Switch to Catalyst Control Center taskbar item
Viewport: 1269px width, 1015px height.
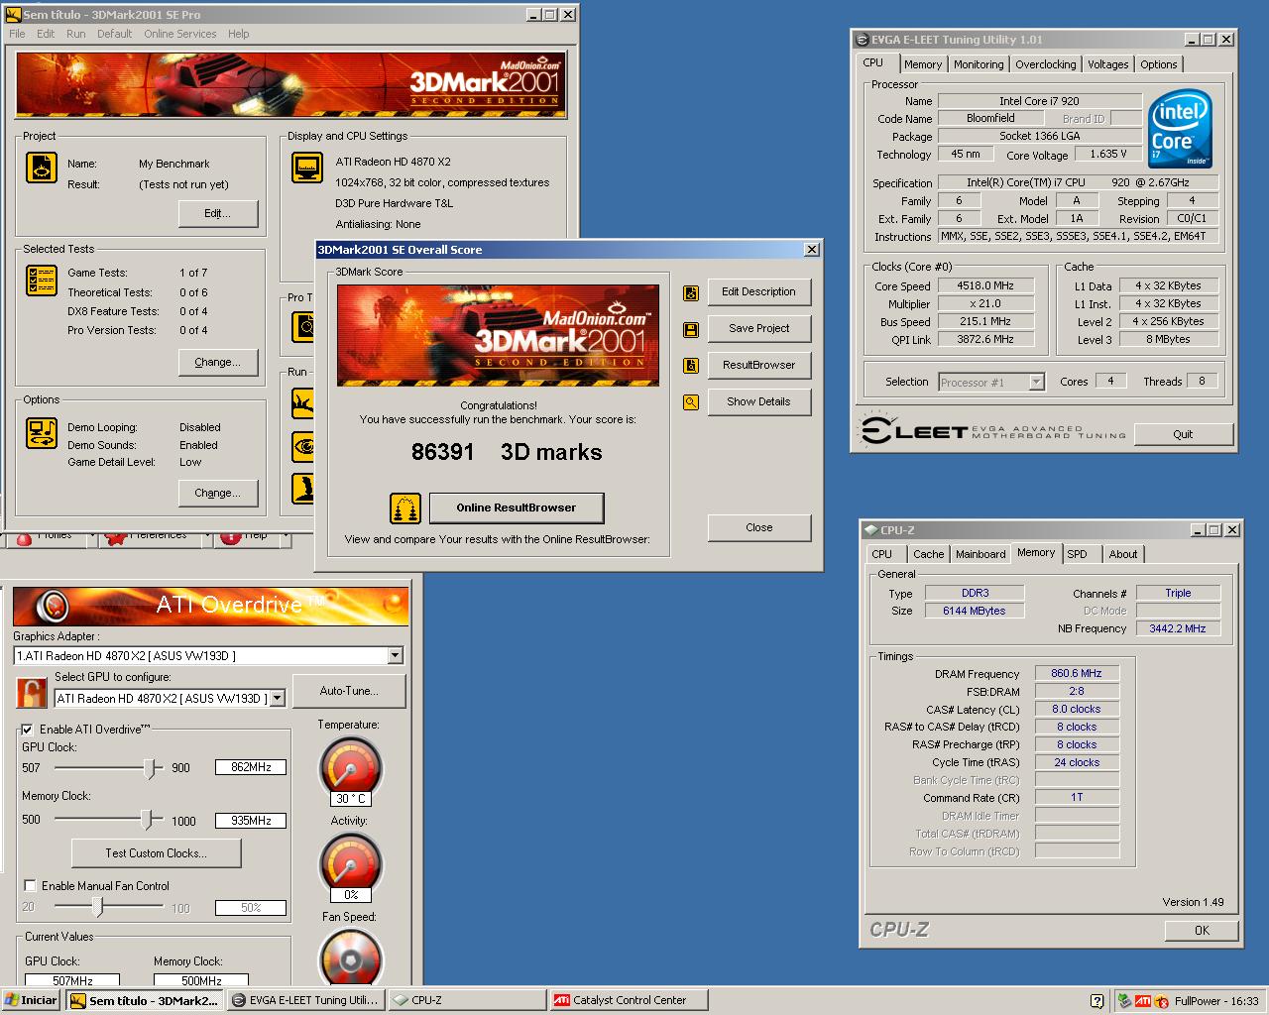coord(630,1000)
